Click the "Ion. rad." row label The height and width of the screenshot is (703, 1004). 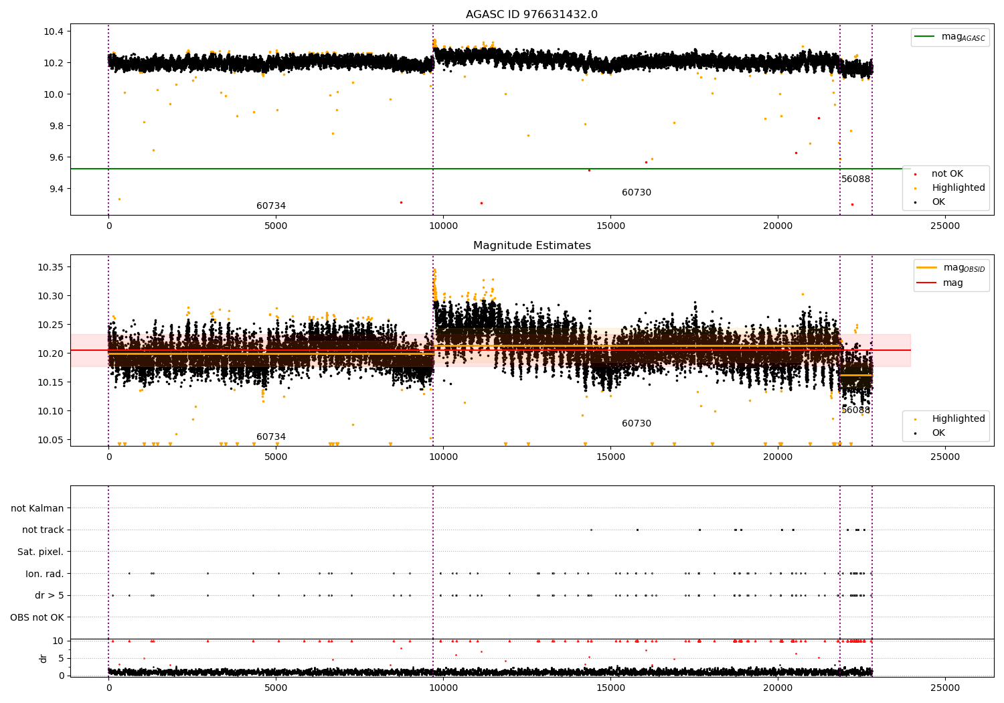(45, 574)
